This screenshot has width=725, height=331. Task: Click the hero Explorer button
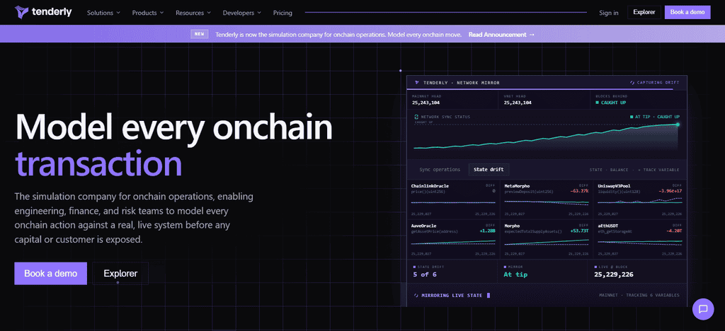(x=120, y=273)
